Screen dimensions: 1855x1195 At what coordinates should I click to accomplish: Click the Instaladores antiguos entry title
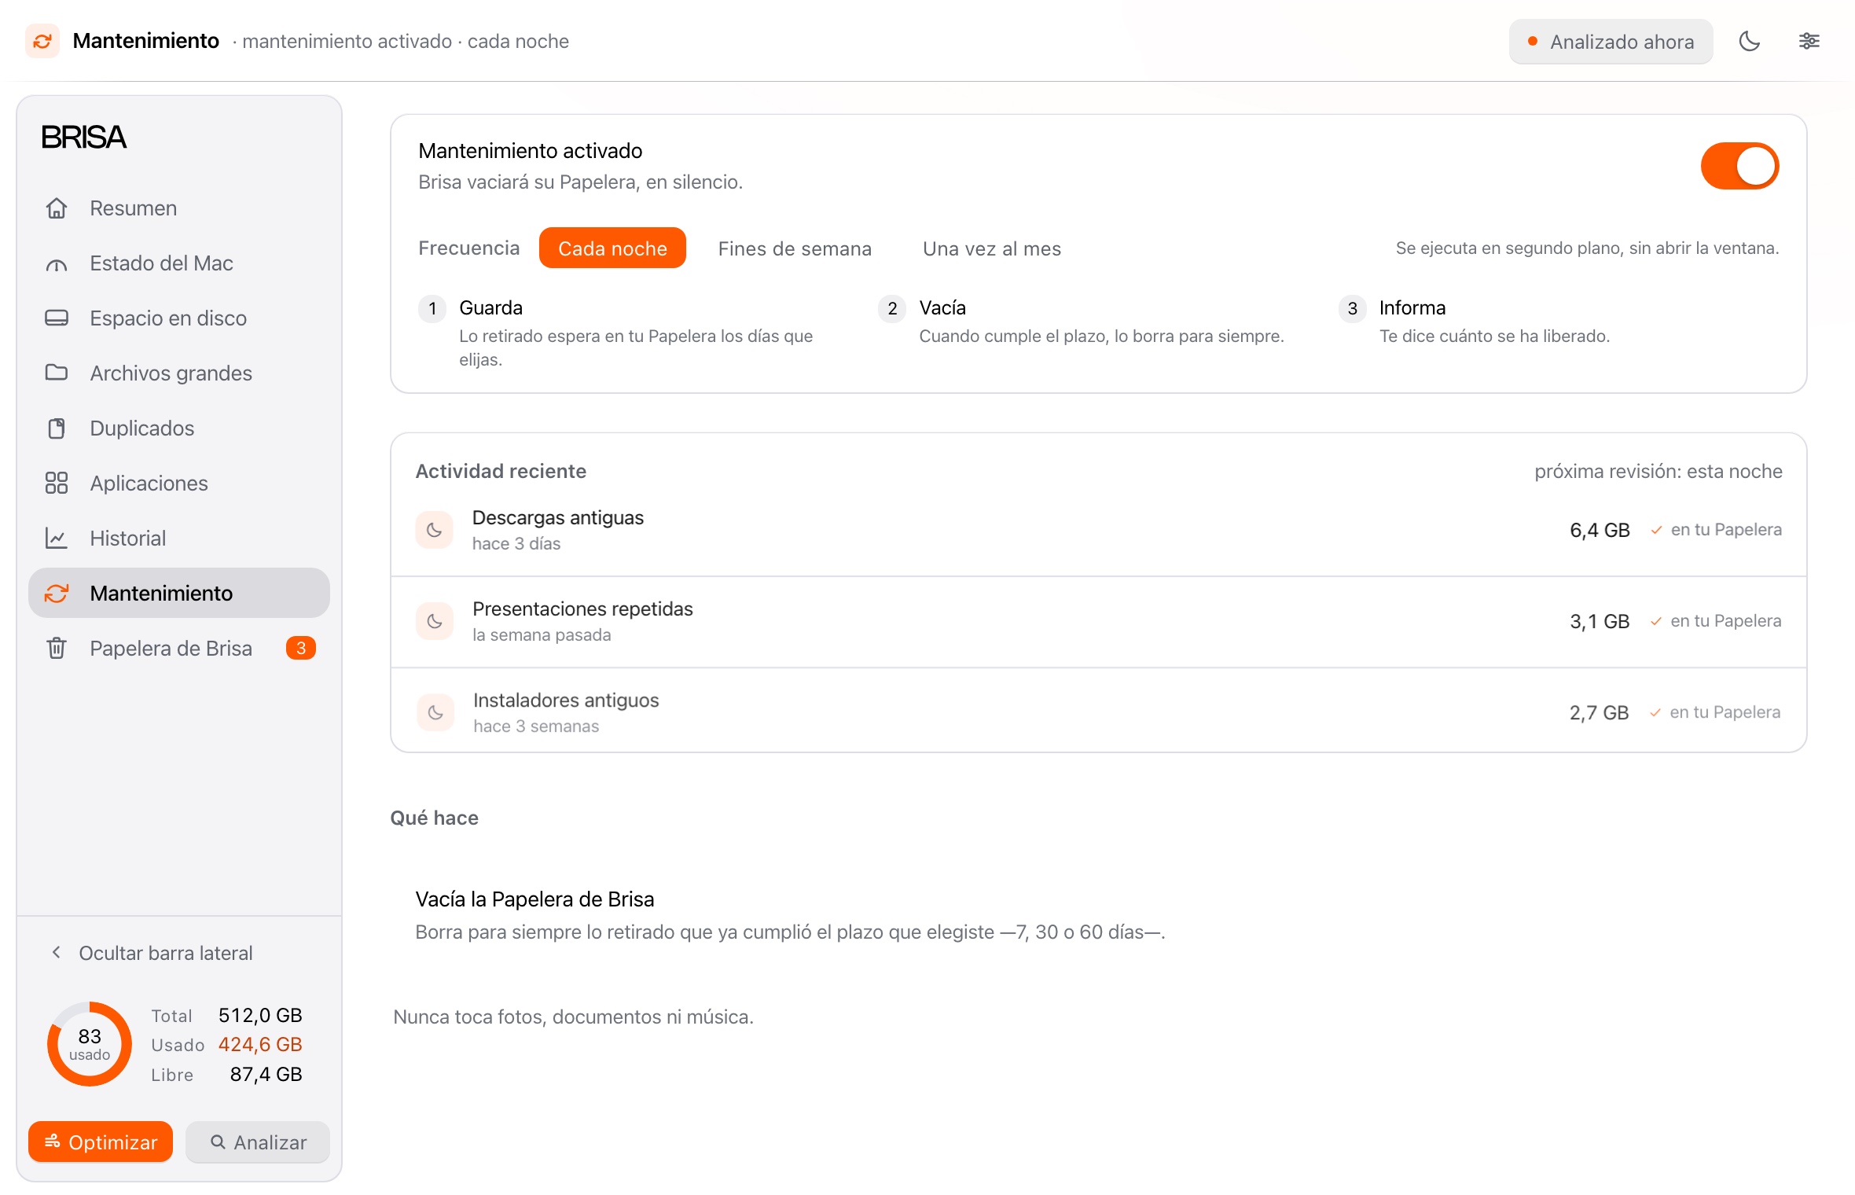566,700
